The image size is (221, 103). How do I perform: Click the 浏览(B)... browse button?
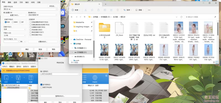[52, 6]
